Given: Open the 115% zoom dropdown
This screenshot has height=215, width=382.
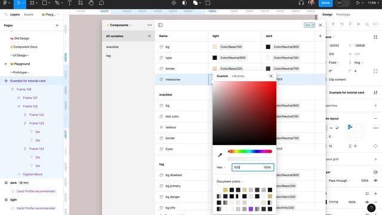Looking at the screenshot, I should [x=373, y=3].
